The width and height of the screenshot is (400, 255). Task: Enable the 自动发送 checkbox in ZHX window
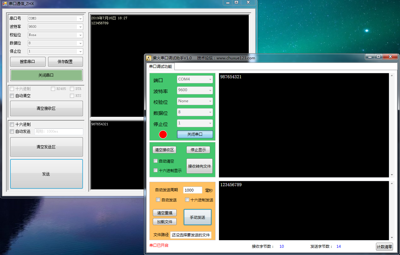coord(12,131)
